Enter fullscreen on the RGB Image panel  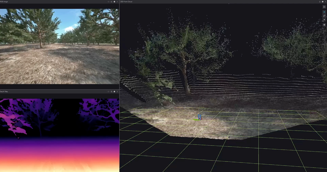pos(111,2)
